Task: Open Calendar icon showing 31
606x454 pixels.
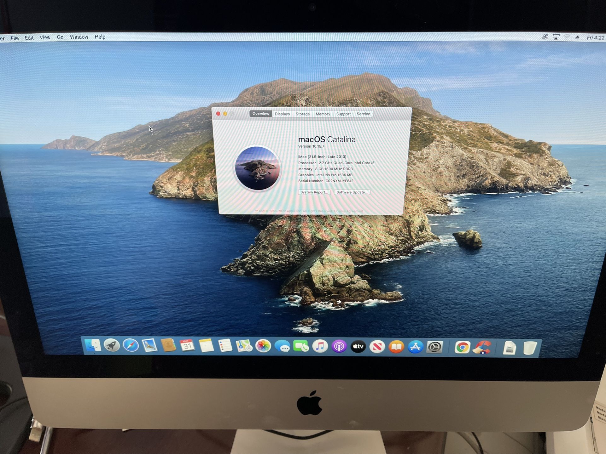Action: point(187,346)
